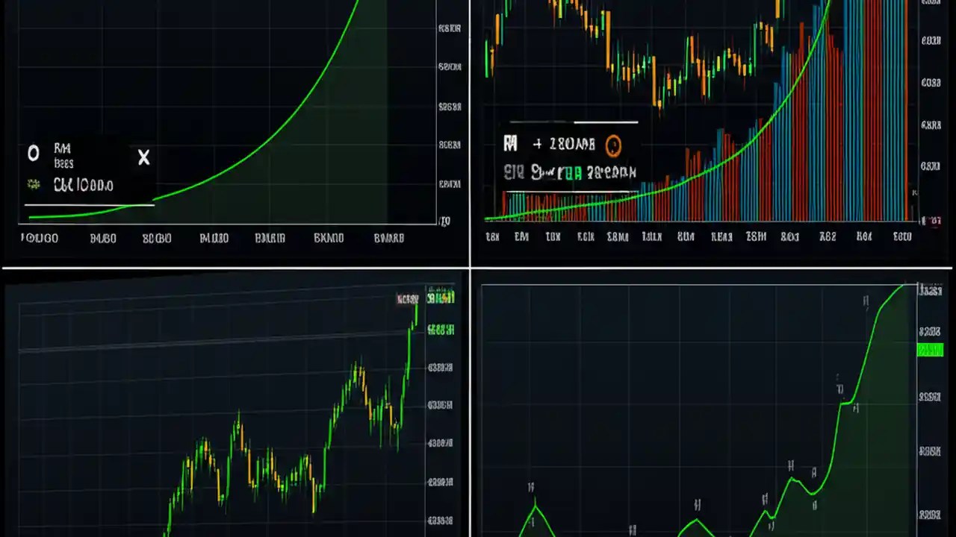Click the yellow starburst settings icon

tap(33, 185)
